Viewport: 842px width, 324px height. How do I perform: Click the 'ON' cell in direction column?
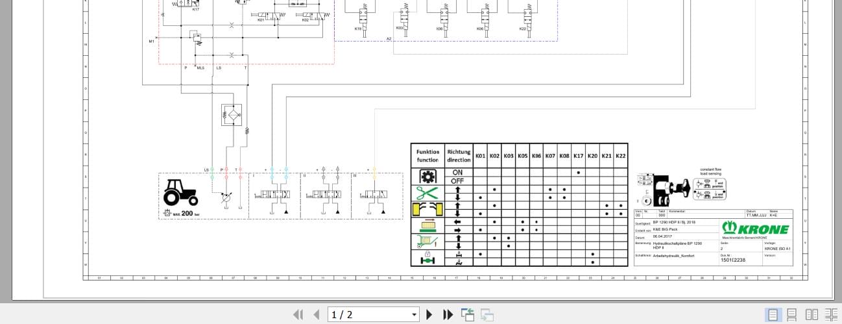coord(458,173)
